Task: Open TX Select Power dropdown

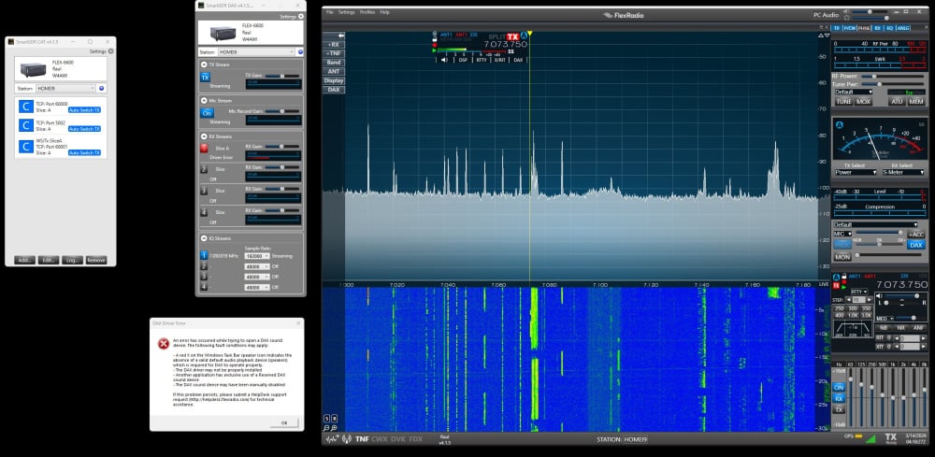Action: [856, 172]
